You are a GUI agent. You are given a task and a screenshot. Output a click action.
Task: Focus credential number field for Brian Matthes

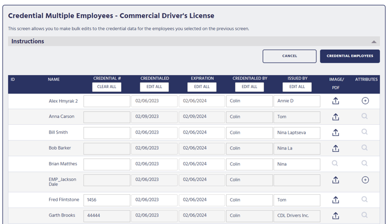(x=107, y=164)
